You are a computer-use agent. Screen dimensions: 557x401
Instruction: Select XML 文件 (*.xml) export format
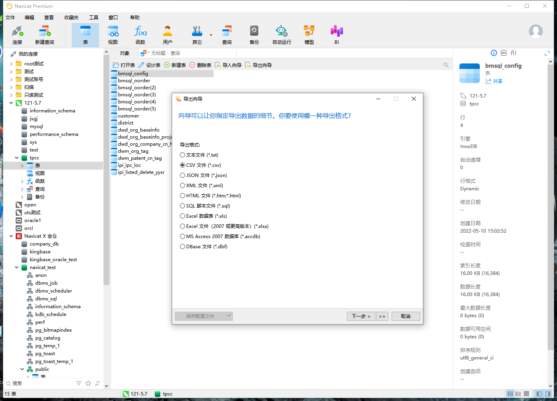[201, 186]
